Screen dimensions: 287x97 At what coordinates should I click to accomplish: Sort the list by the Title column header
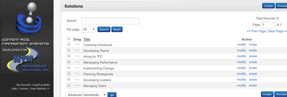87,39
